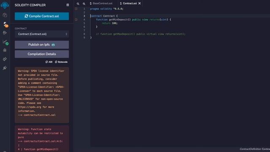Open the Debugger sidebar icon

click(x=5, y=50)
